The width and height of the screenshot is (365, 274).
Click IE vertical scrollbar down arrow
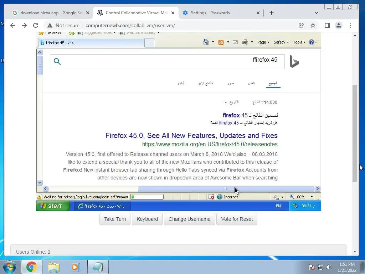[x=40, y=182]
